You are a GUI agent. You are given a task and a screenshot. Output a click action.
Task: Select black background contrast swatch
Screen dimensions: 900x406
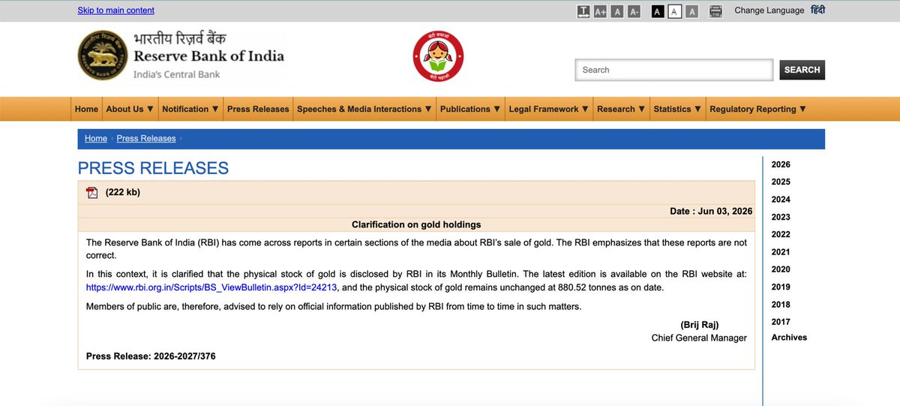[658, 11]
